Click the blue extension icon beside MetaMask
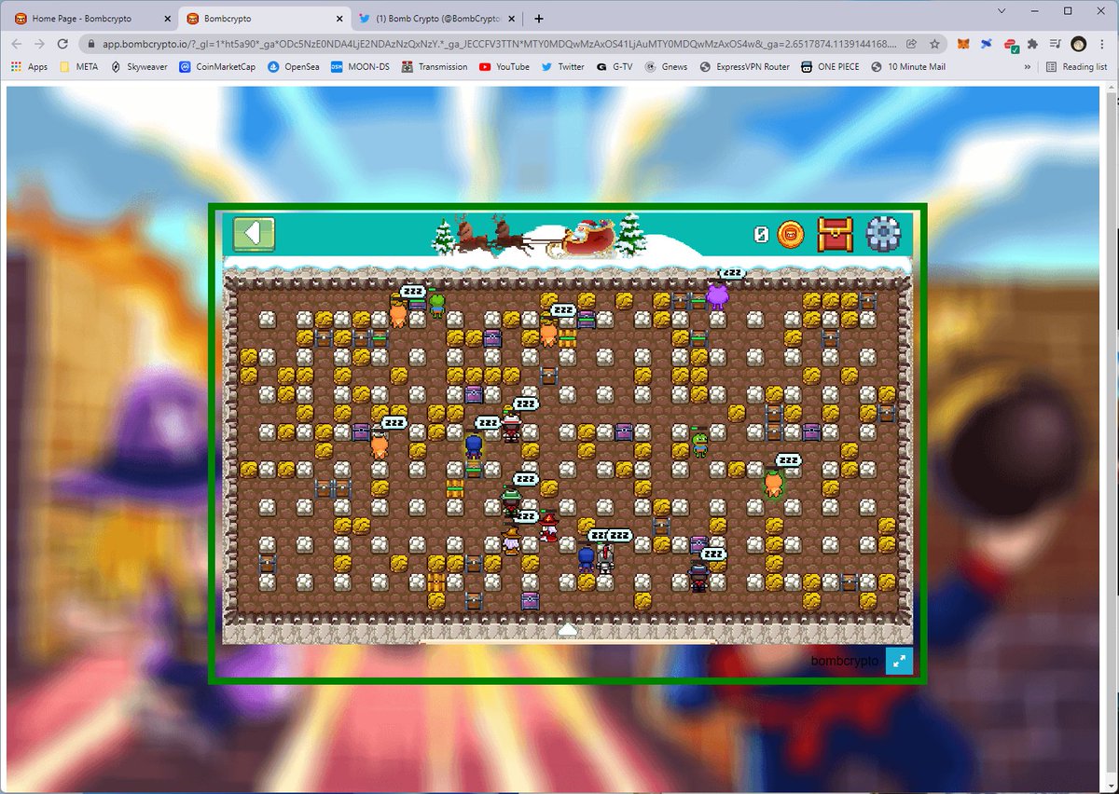1119x794 pixels. tap(987, 44)
